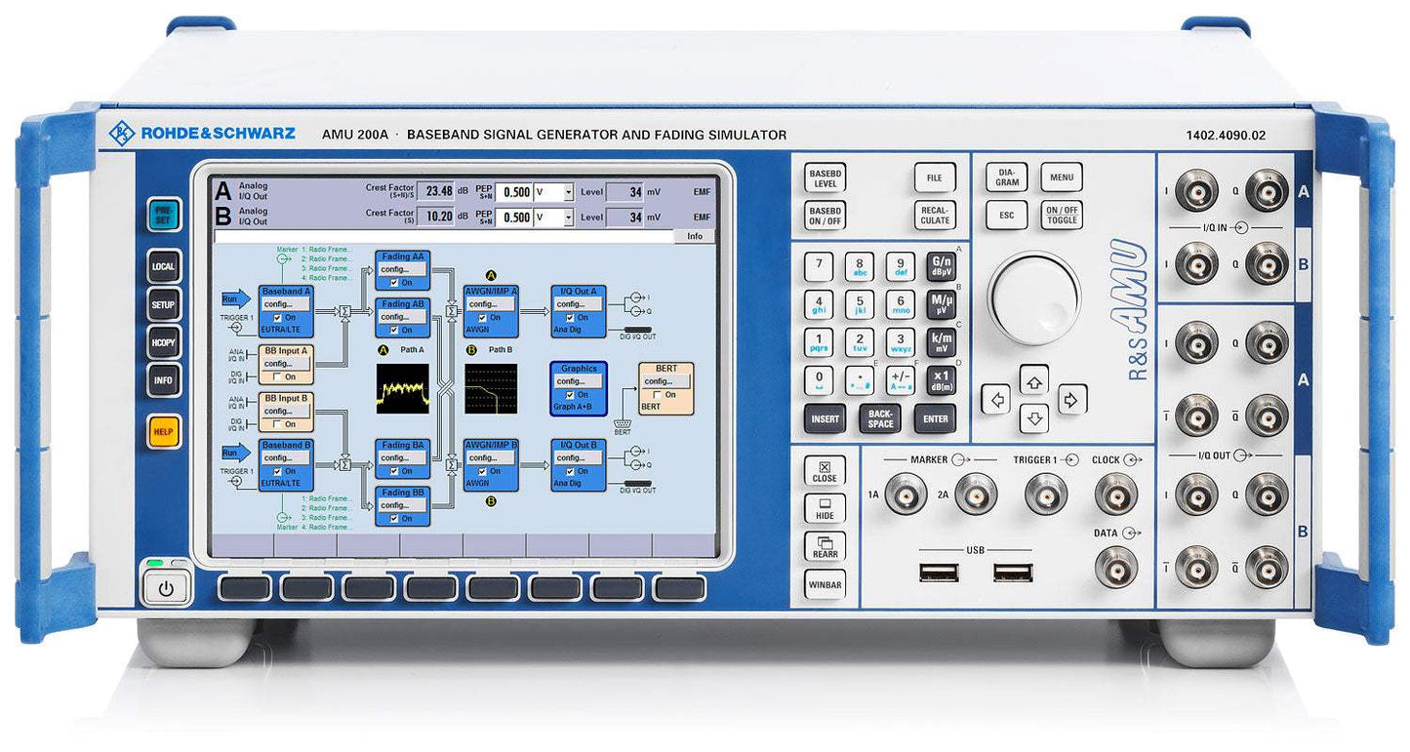Expand the Baseband A config menu
Viewport: 1410px width, 752px height.
pos(285,304)
